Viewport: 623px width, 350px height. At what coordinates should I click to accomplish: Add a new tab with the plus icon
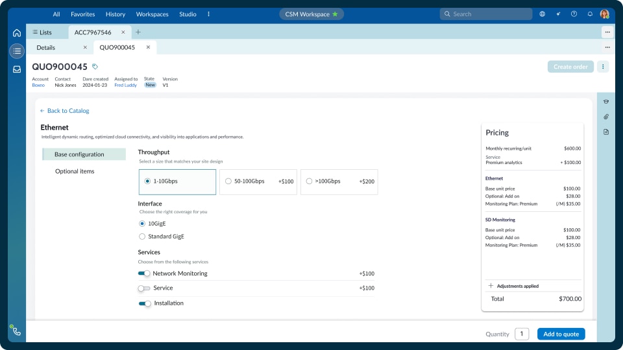tap(138, 32)
